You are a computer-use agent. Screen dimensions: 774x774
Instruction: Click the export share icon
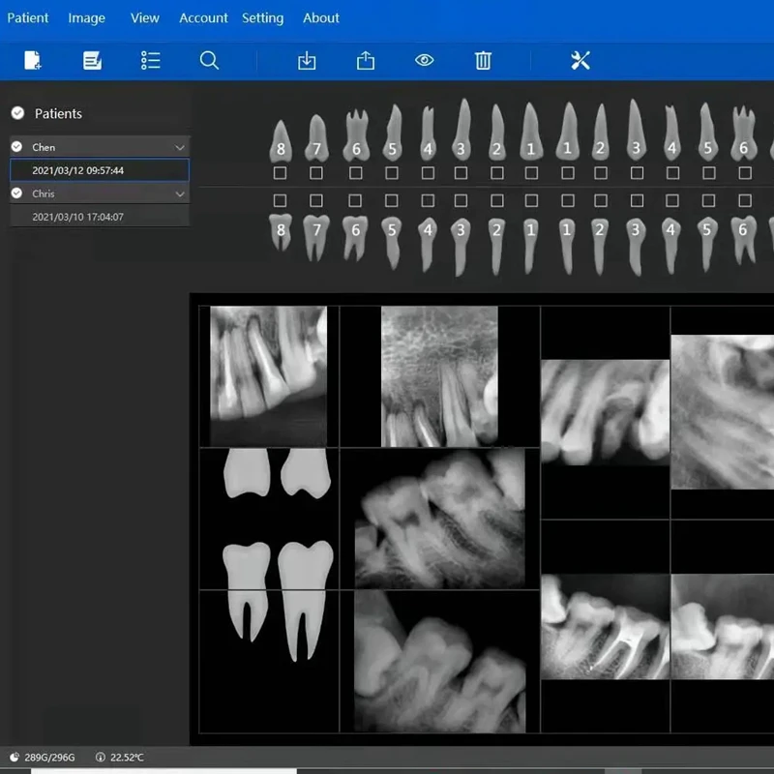point(366,61)
